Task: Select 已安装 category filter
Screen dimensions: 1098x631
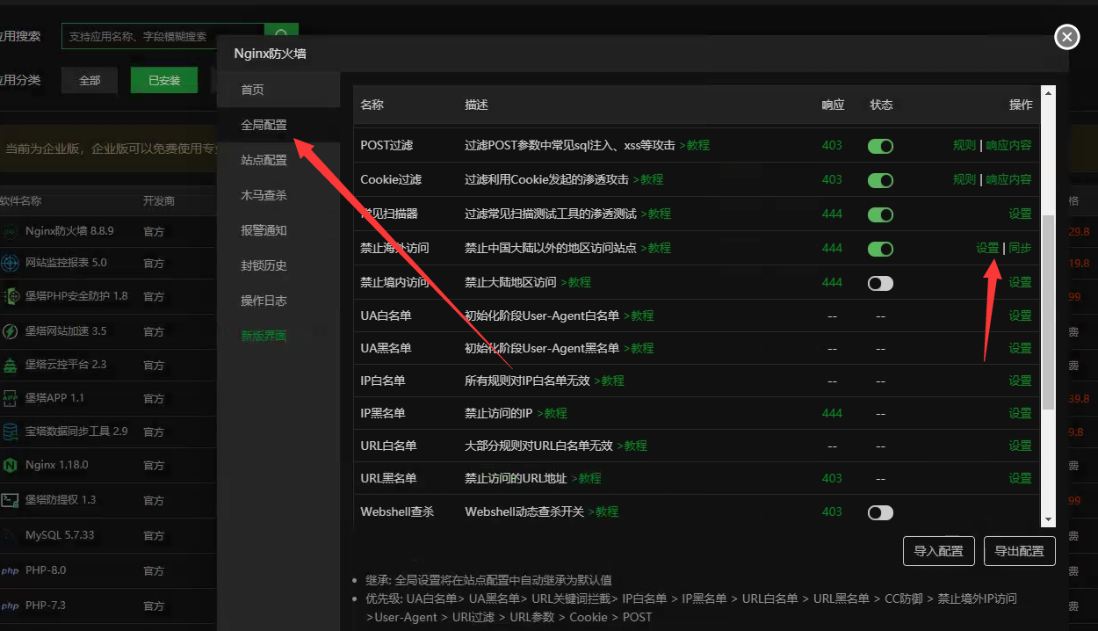Action: [164, 80]
